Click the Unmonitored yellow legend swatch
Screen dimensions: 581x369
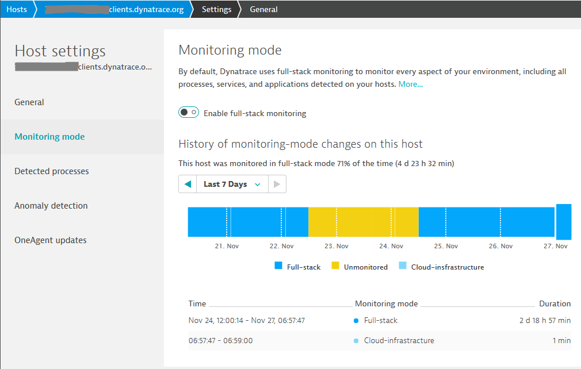[x=335, y=266]
